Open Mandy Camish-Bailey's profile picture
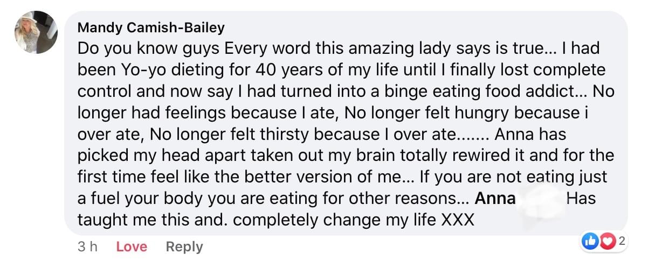Image resolution: width=648 pixels, height=261 pixels. tap(36, 32)
